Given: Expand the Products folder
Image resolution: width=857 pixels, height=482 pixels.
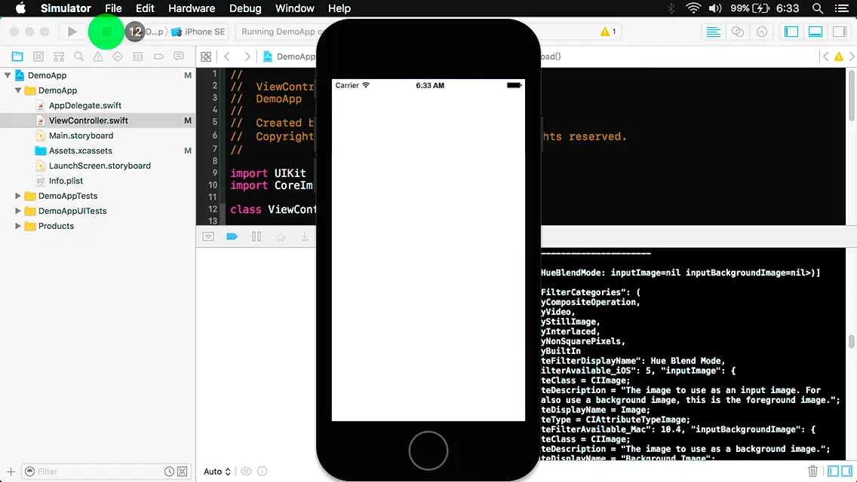Looking at the screenshot, I should (18, 226).
